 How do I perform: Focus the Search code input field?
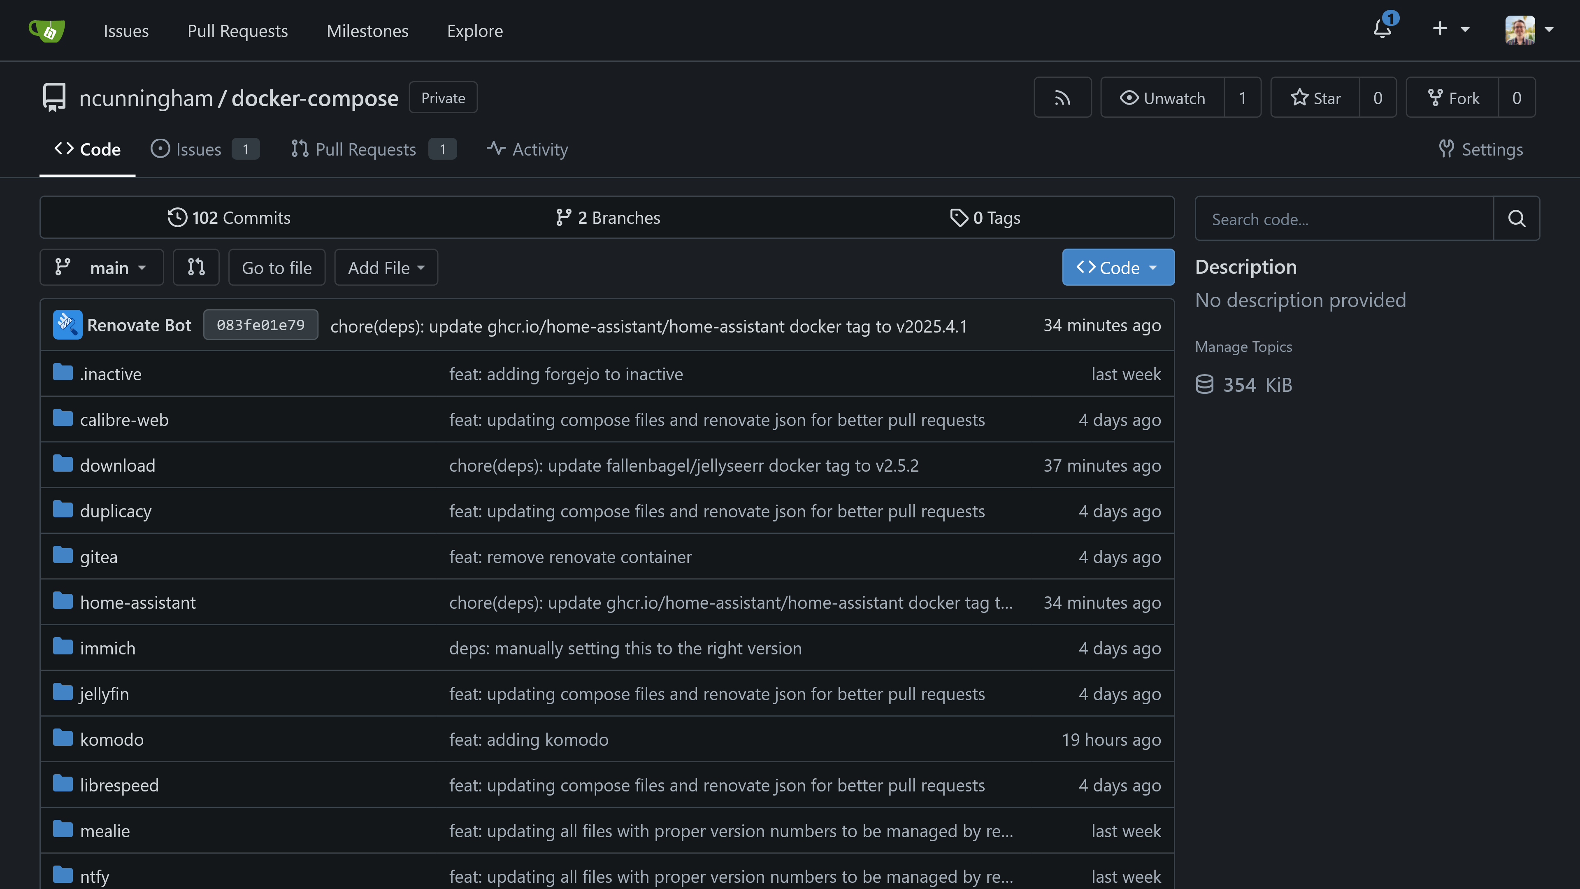point(1344,219)
